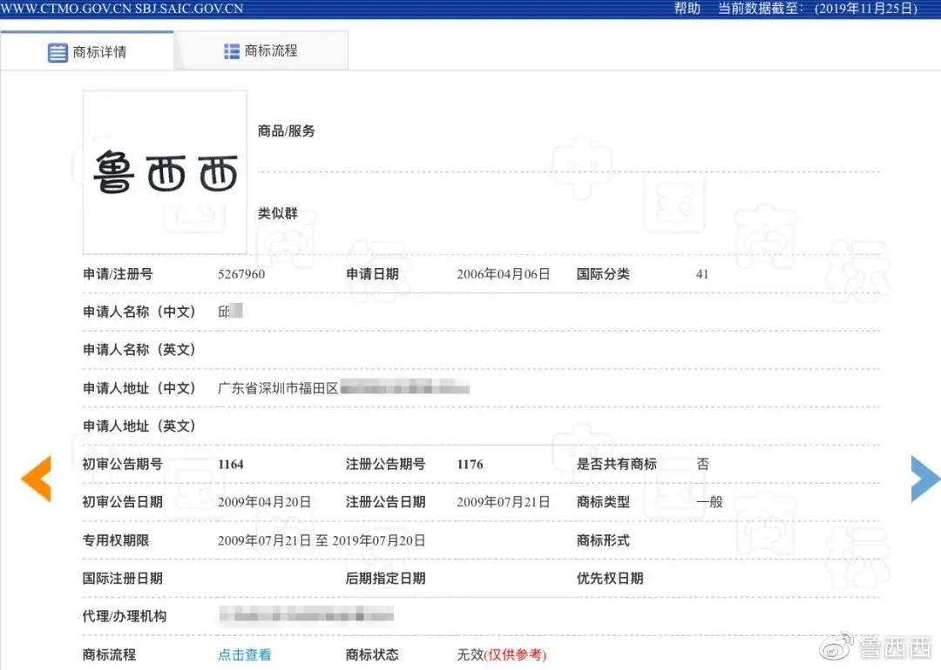Click the red 无效(仅供参考) status text
This screenshot has height=670, width=941.
pos(502,655)
